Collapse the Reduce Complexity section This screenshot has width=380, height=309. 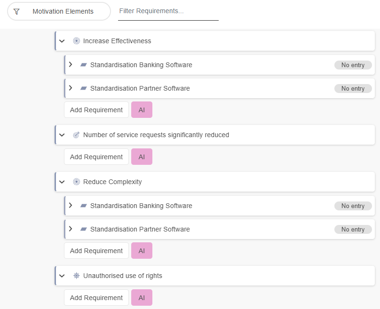point(62,182)
